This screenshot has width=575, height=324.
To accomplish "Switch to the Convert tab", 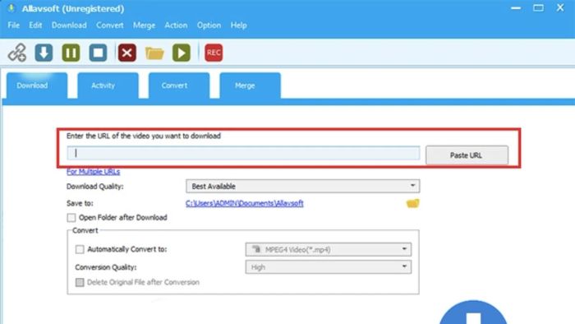I will (x=179, y=86).
